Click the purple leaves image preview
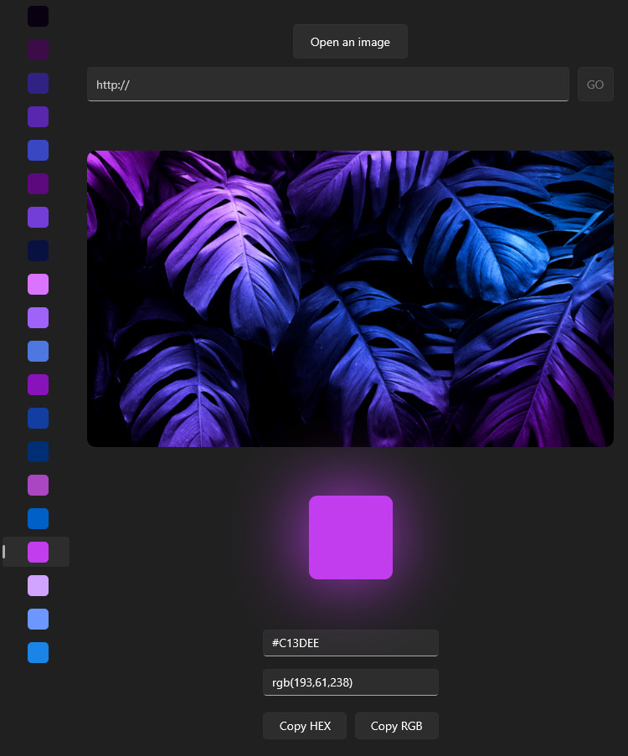The image size is (628, 756). (350, 298)
